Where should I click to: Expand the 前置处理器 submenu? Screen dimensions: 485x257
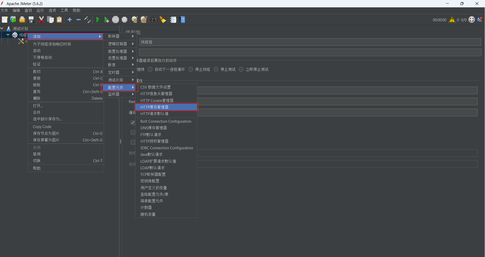click(120, 51)
